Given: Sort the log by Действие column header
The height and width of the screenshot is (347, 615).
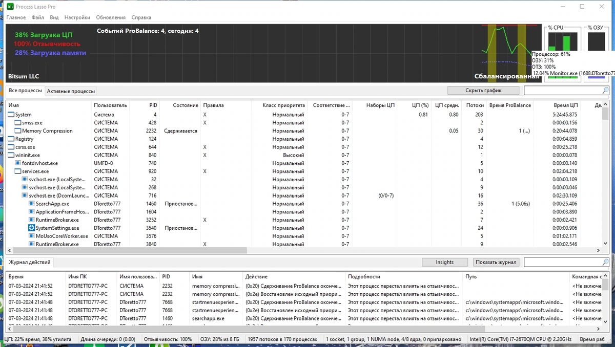Looking at the screenshot, I should point(294,276).
